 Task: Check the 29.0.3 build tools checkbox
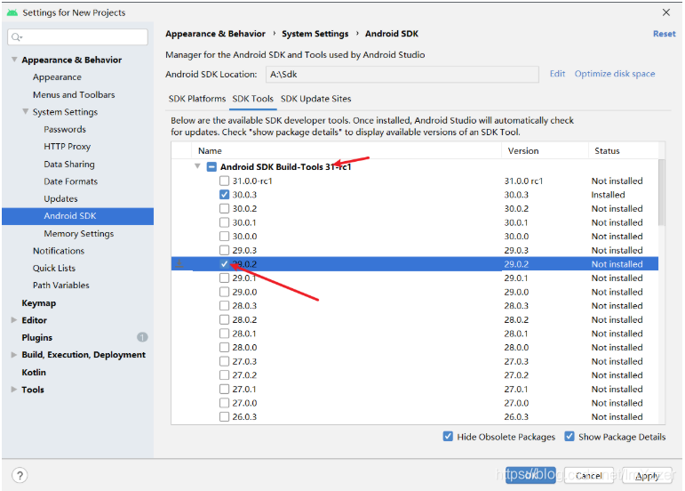pos(224,250)
